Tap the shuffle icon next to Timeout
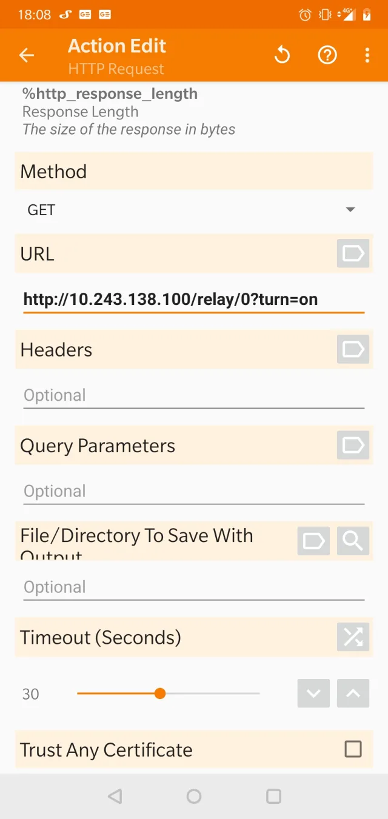The height and width of the screenshot is (819, 388). coord(352,637)
